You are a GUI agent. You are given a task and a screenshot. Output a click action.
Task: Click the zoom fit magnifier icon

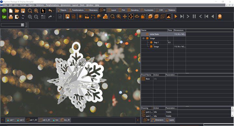coord(30,17)
